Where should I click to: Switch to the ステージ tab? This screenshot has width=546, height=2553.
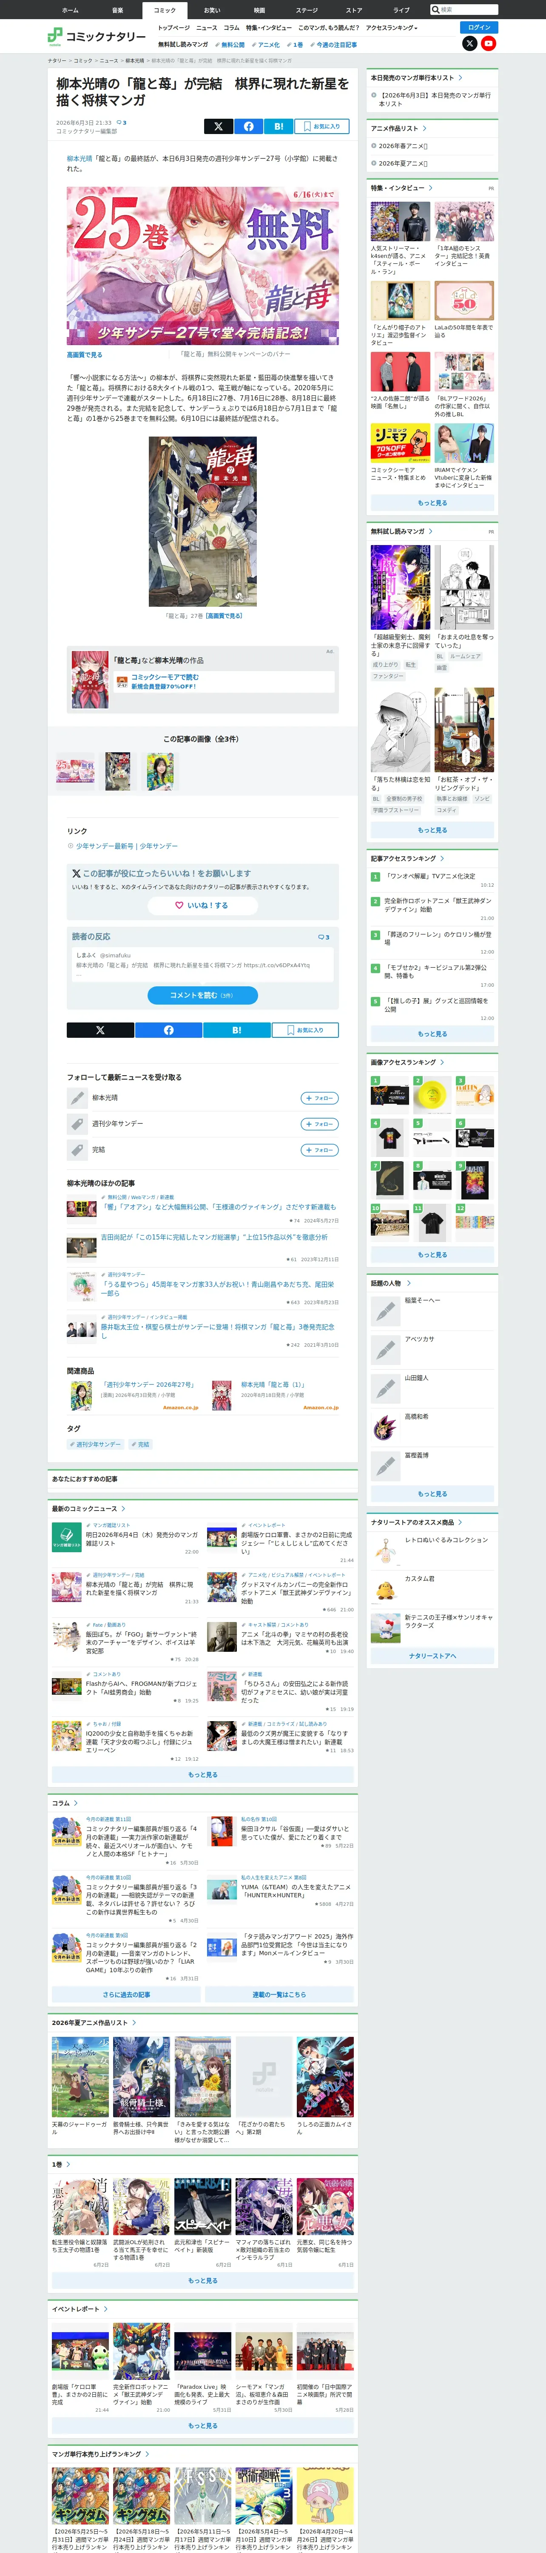(x=307, y=10)
